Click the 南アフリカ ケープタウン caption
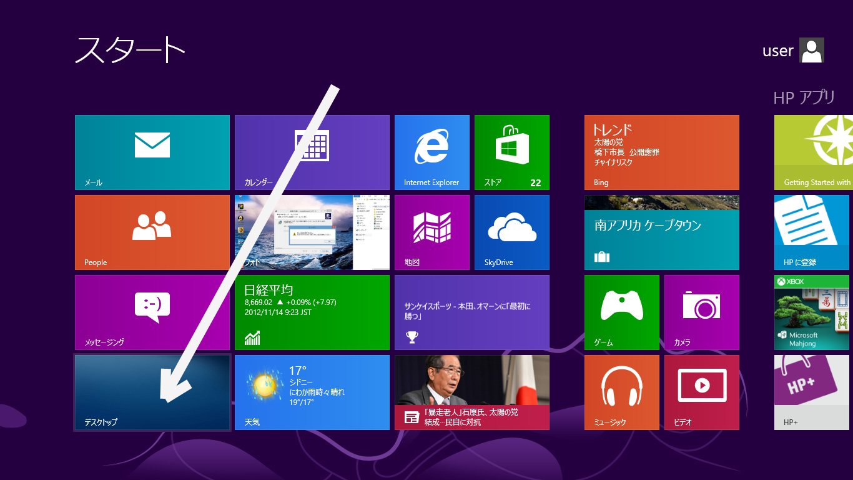 [648, 226]
